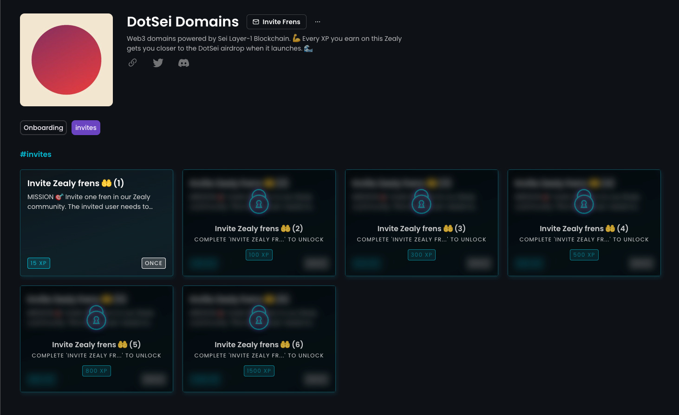This screenshot has height=415, width=679.
Task: Select the invites tab
Action: pos(86,128)
